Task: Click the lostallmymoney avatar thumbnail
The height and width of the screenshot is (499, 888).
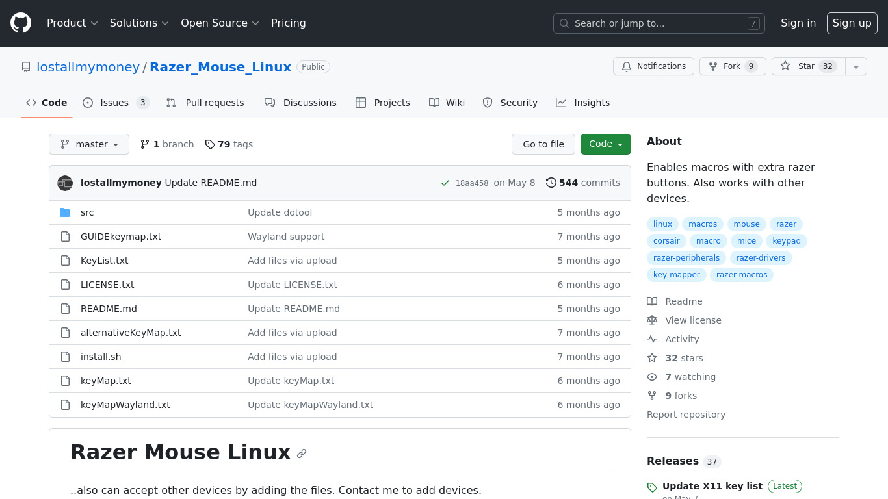Action: coord(65,183)
